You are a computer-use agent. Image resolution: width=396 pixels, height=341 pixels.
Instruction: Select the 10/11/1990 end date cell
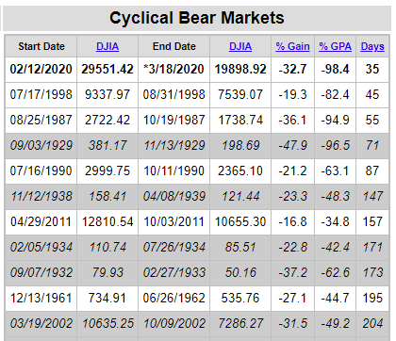pos(174,171)
